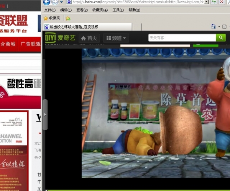This screenshot has height=191, width=230.
Task: Click the 广告联盟 navigation link
Action: (30, 44)
